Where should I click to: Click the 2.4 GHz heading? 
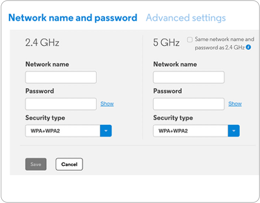pos(42,42)
